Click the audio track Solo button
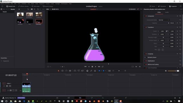The height and width of the screenshot is (103, 183). [13, 90]
